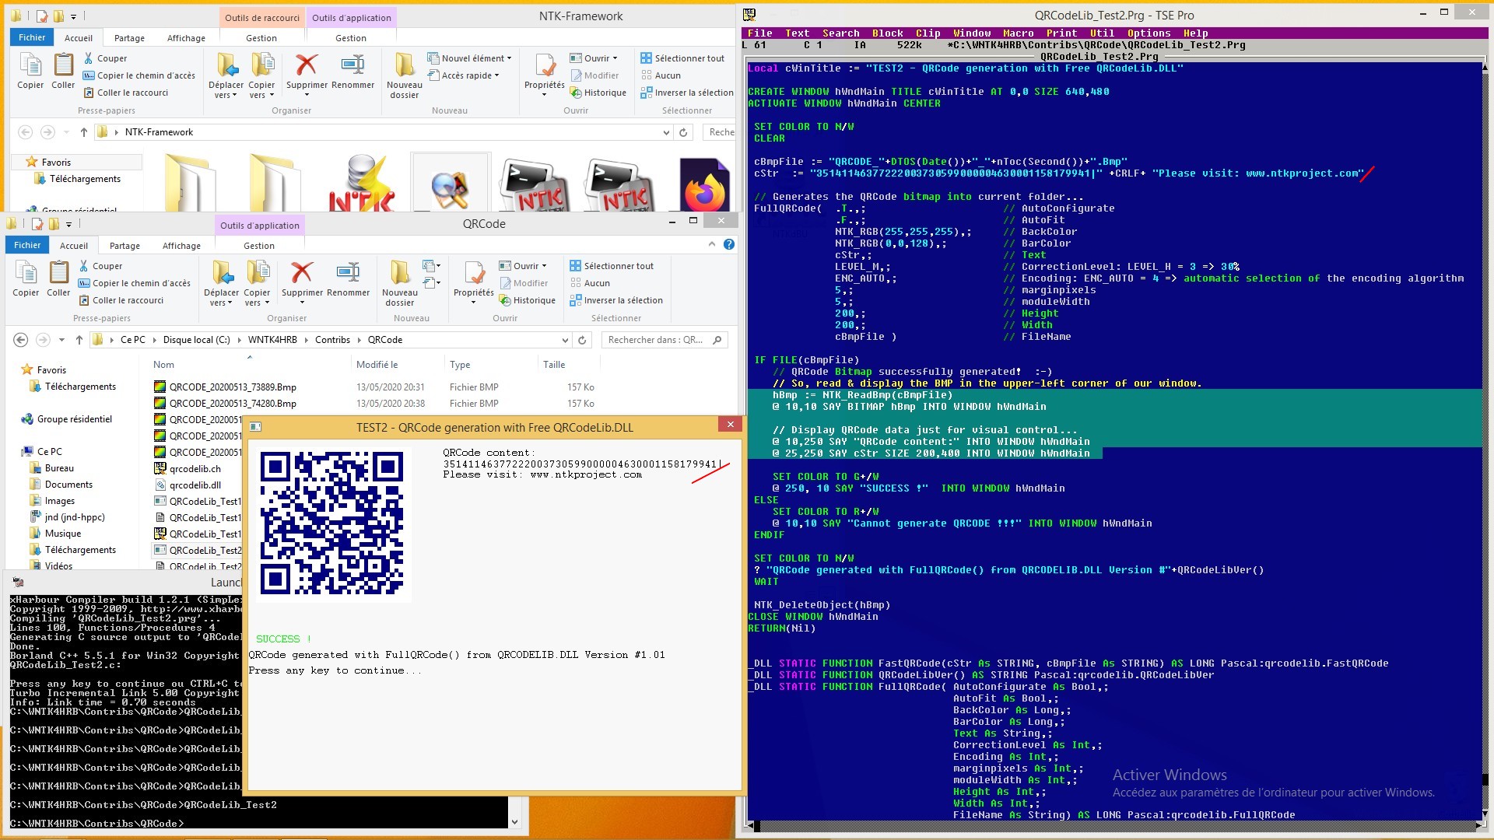The width and height of the screenshot is (1494, 840).
Task: Click the console window scrollbar down arrow
Action: click(x=514, y=822)
